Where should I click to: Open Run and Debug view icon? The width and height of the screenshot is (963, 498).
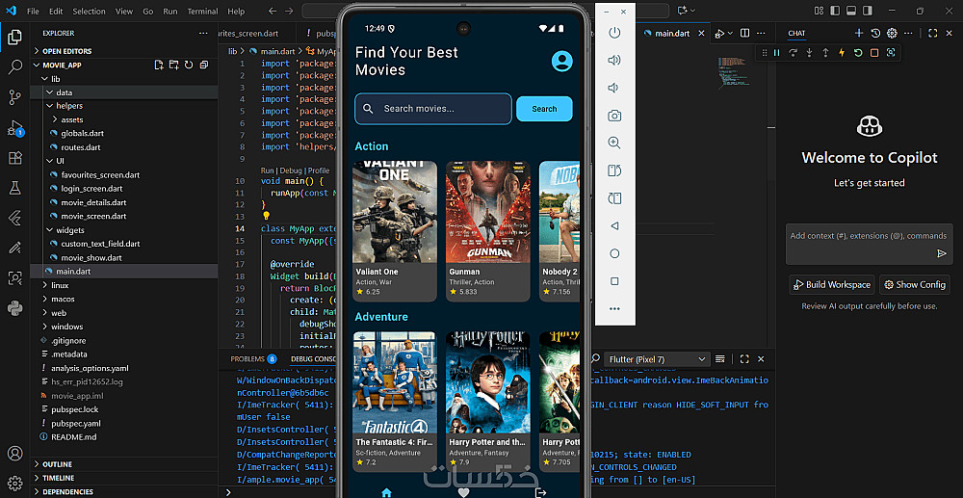coord(14,127)
